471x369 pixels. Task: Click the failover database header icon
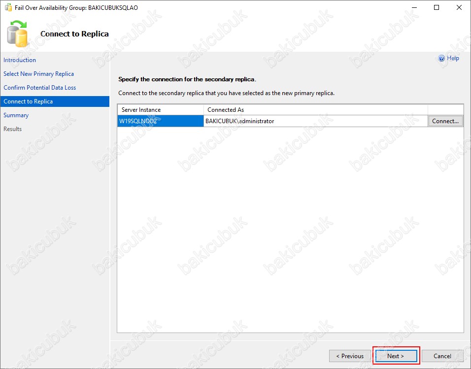point(17,34)
